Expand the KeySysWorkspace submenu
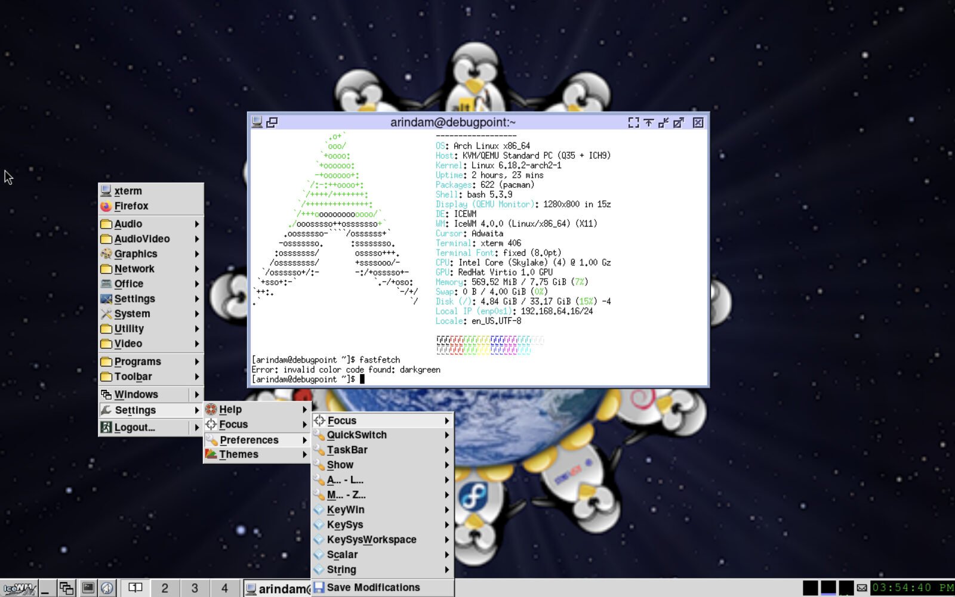The width and height of the screenshot is (955, 597). click(371, 539)
